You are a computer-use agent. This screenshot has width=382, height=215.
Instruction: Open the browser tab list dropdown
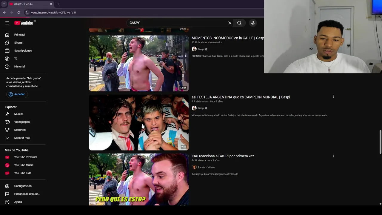[x=4, y=4]
